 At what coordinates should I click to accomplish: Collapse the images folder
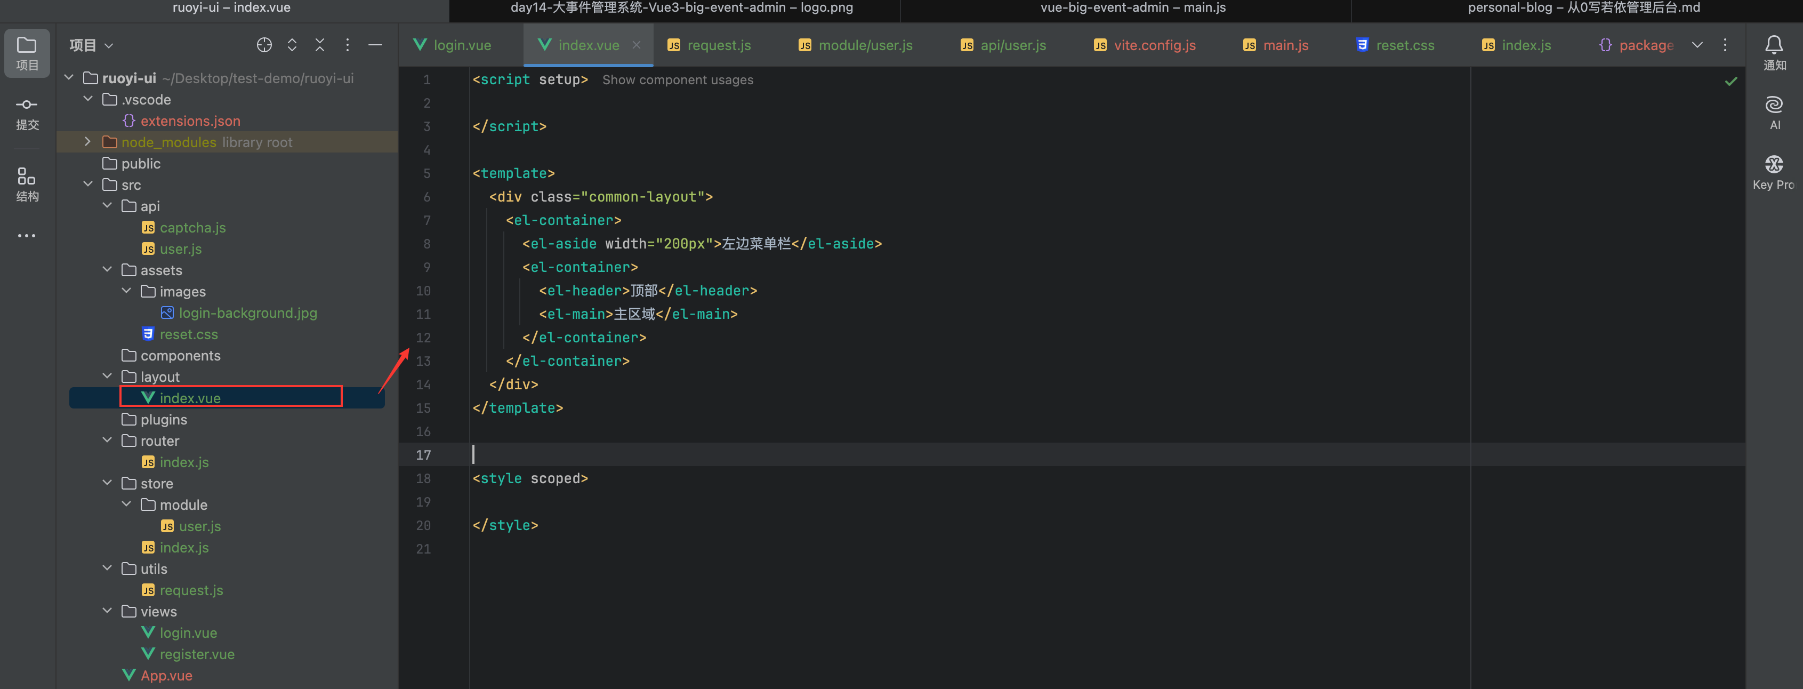coord(127,291)
